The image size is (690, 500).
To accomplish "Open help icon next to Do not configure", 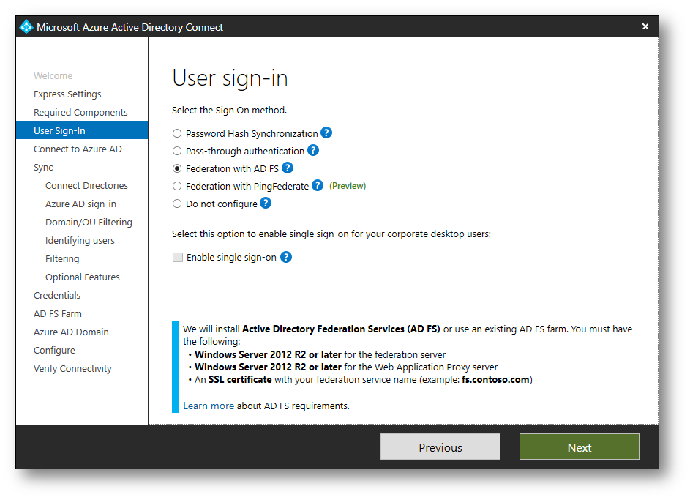I will tap(266, 204).
